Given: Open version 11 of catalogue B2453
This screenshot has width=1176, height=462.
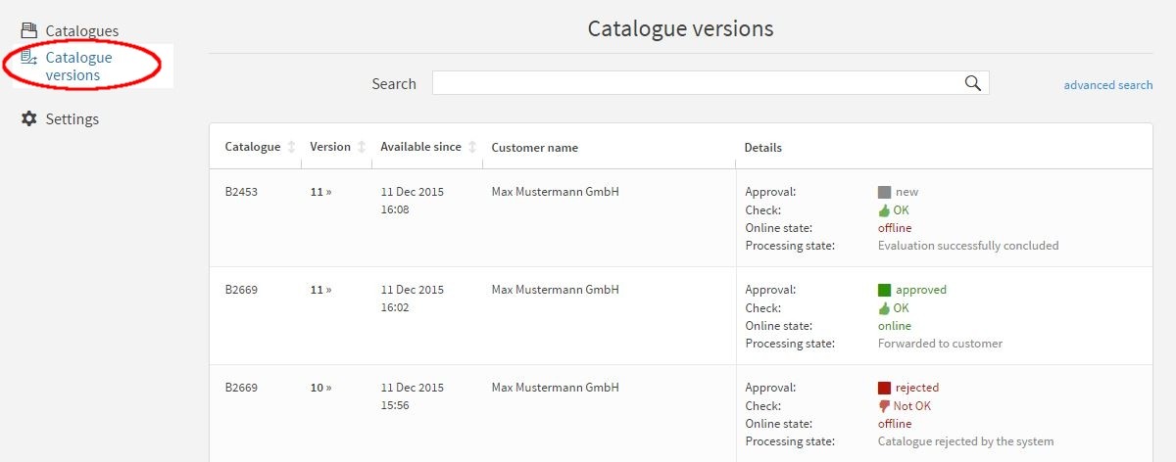Looking at the screenshot, I should pyautogui.click(x=320, y=192).
